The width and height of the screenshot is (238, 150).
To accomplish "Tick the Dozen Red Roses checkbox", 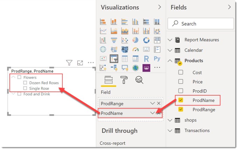I will (x=25, y=83).
